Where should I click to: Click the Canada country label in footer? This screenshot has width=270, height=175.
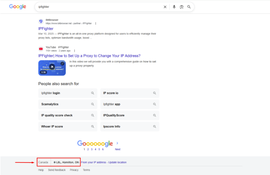tap(43, 162)
